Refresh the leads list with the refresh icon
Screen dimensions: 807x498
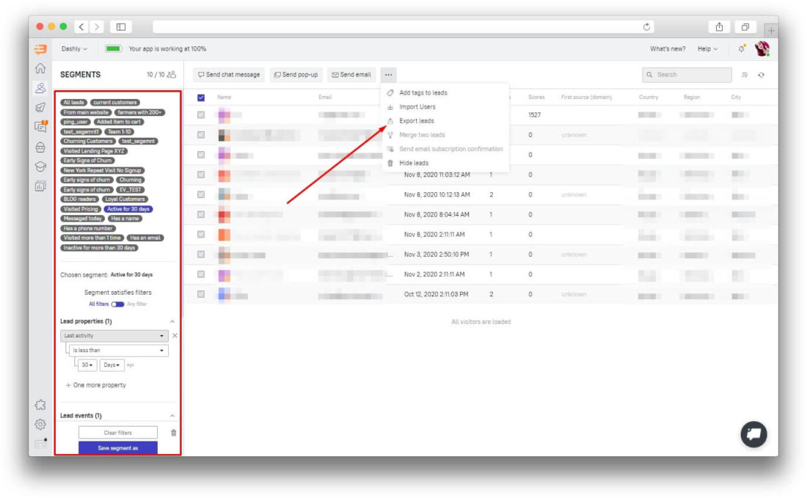coord(761,74)
